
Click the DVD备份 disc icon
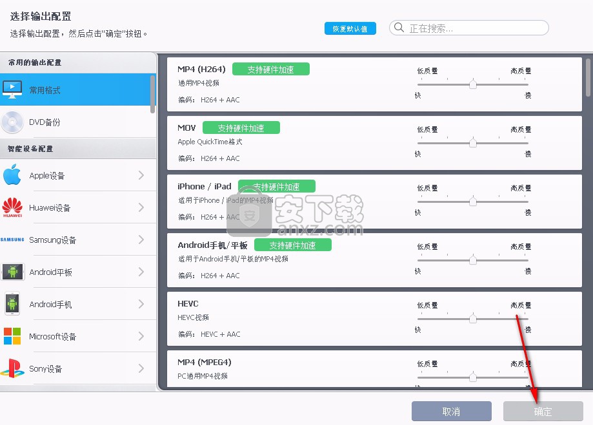(x=12, y=122)
